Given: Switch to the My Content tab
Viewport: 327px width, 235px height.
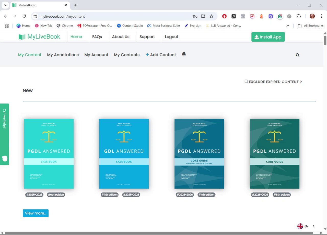Looking at the screenshot, I should tap(30, 55).
